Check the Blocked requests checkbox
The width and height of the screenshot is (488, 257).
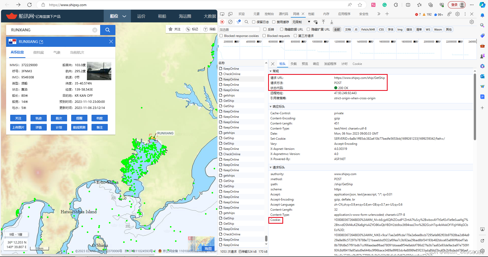264,36
